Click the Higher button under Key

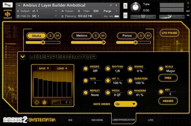(x=168, y=101)
